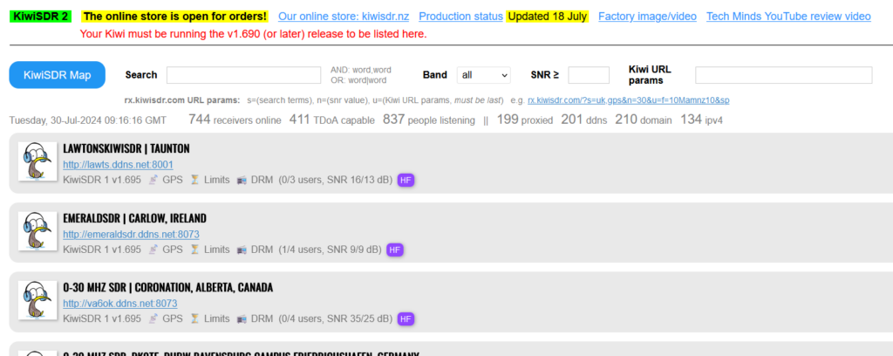Click the LAWTONSKIWISDR | TAUNTON title
The width and height of the screenshot is (893, 356).
click(126, 148)
